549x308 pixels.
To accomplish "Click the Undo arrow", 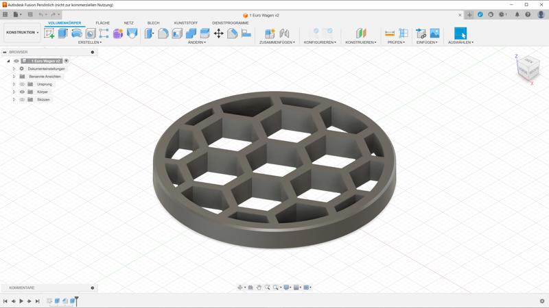I will coord(41,14).
